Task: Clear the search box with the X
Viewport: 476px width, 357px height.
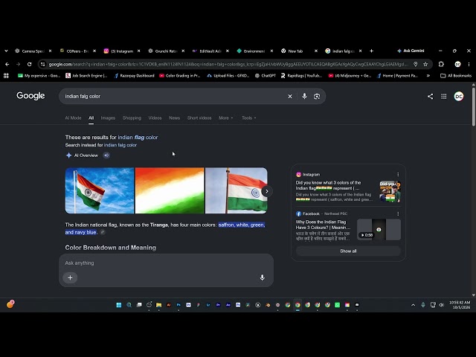Action: (290, 96)
